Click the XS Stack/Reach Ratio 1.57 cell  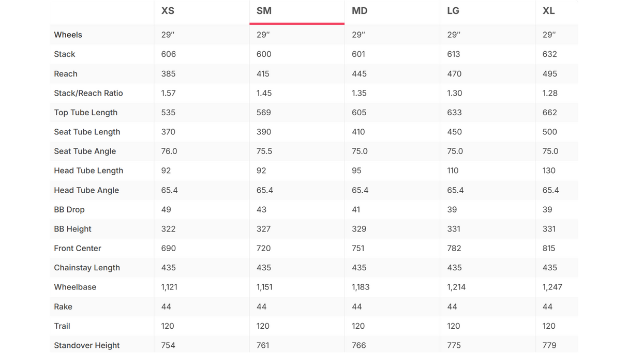168,93
